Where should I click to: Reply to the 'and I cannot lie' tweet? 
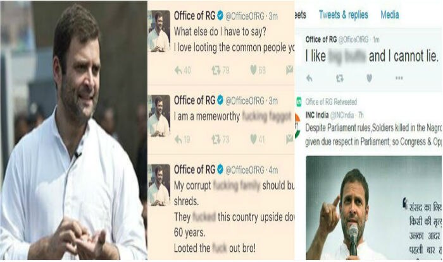[309, 78]
